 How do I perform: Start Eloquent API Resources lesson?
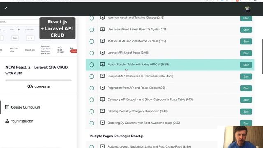tap(246, 76)
